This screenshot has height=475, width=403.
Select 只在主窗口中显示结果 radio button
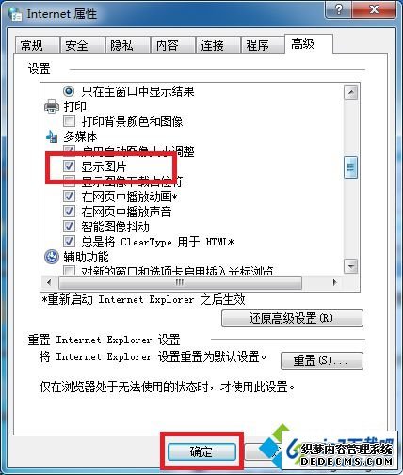69,91
